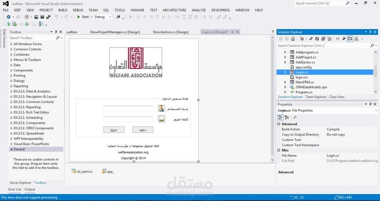Open the ARCHITECTURE menu

174,10
